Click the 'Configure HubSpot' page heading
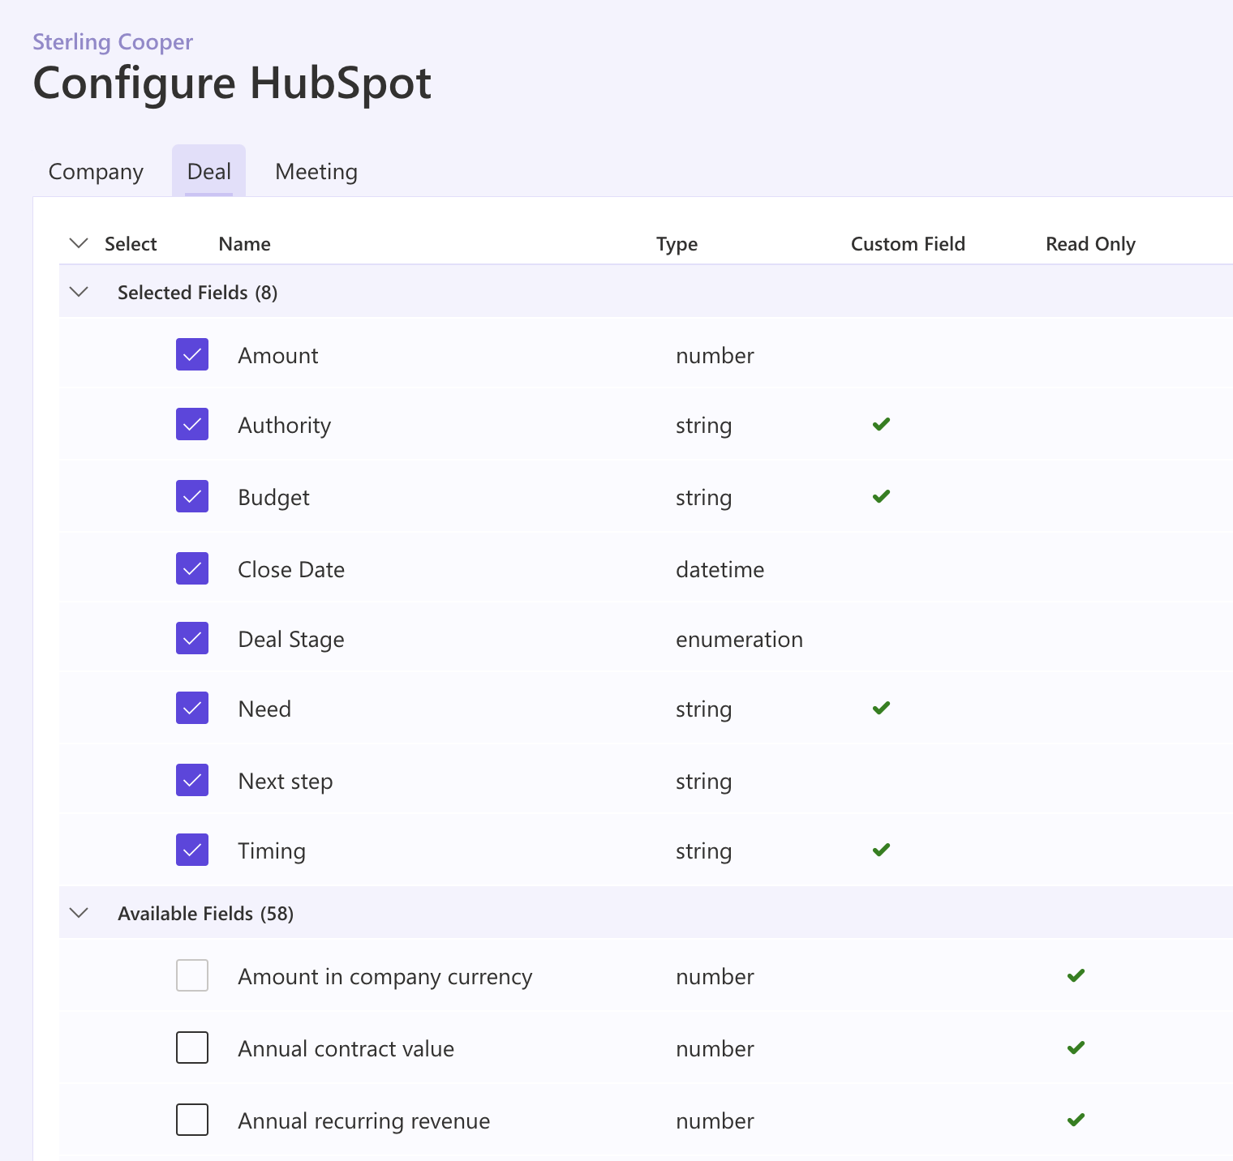This screenshot has width=1233, height=1161. pyautogui.click(x=232, y=83)
